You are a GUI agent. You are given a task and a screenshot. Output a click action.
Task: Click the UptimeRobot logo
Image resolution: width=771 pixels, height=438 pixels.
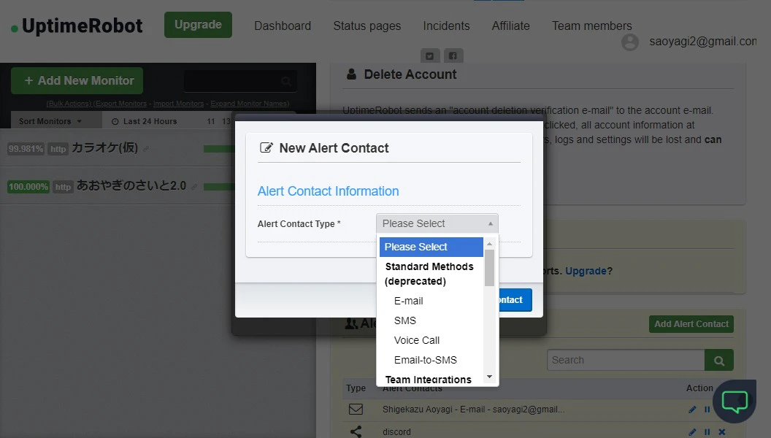coord(77,26)
